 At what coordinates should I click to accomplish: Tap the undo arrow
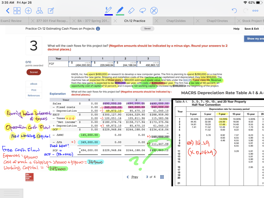(x=234, y=11)
